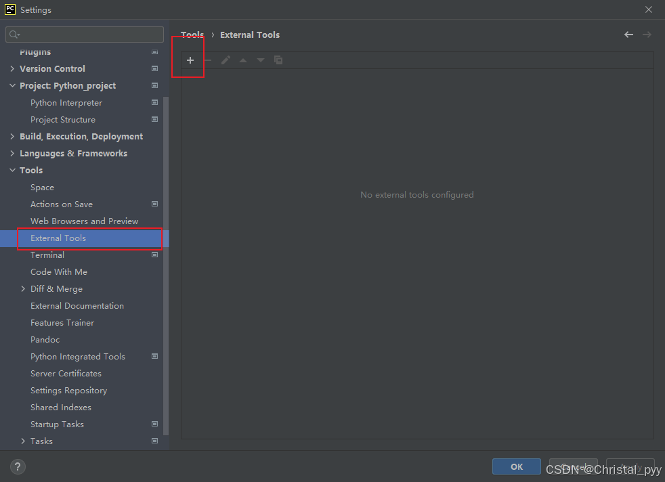Expand the Version Control section
The image size is (665, 482).
click(x=12, y=68)
